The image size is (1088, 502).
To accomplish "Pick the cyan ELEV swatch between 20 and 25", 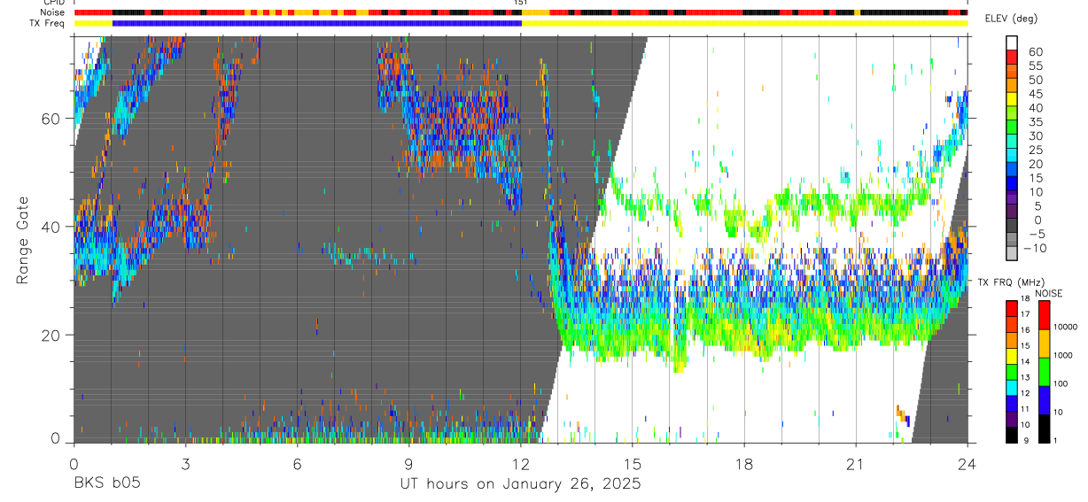I will click(x=1013, y=156).
